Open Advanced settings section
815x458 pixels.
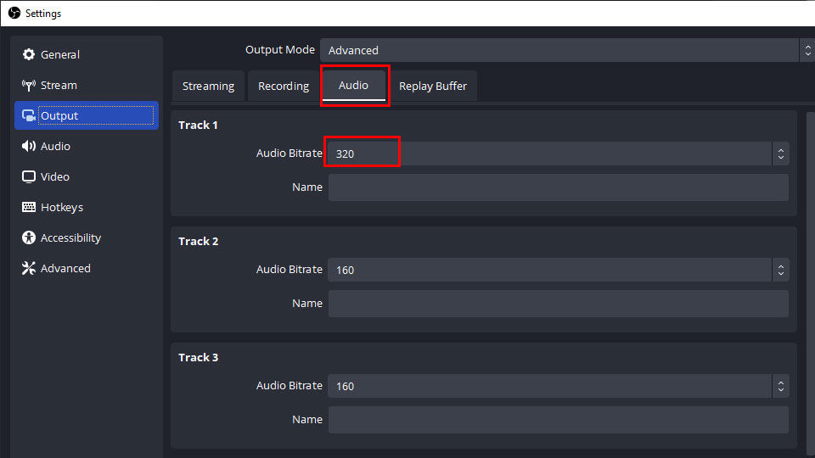pos(87,269)
